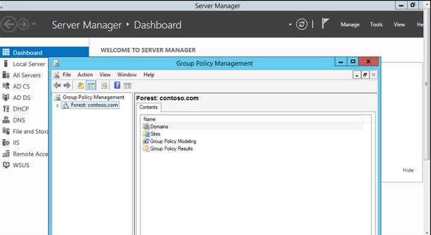Image resolution: width=431 pixels, height=235 pixels.
Task: Click the Refresh icon in Server Manager header
Action: pyautogui.click(x=302, y=25)
